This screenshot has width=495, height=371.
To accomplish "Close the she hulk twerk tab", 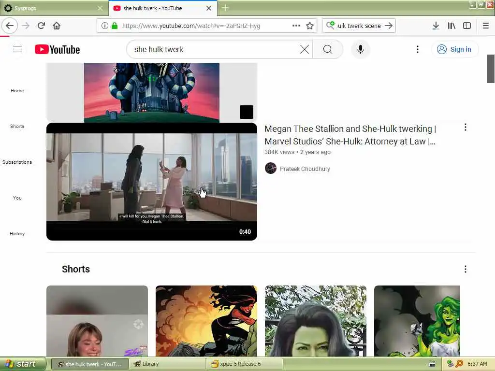I will tap(209, 8).
